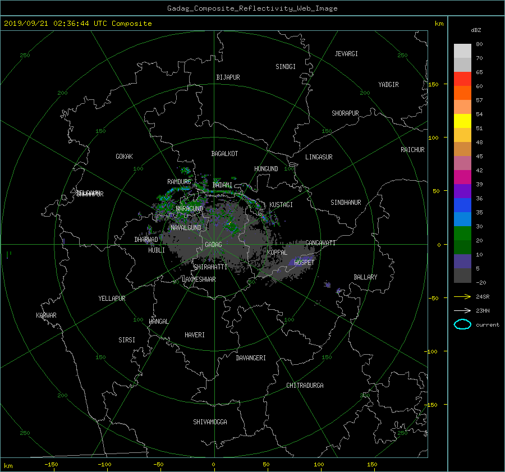Click the BADAMI city label
Image resolution: width=505 pixels, height=472 pixels.
pyautogui.click(x=222, y=185)
